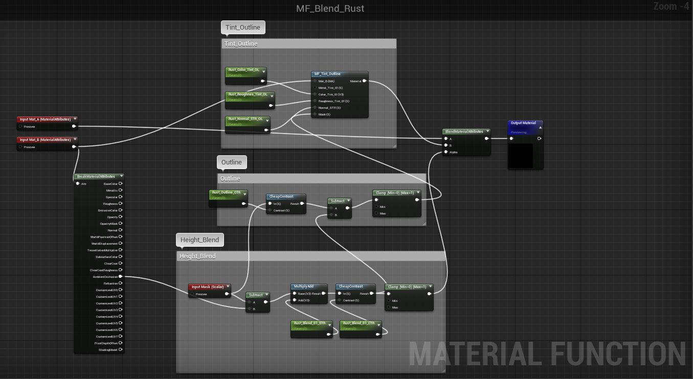Screen dimensions: 693x379
Task: Click the Rust_Outline_CTR parameter node title
Action: (x=226, y=194)
